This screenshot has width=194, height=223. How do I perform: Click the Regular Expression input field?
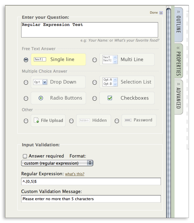click(91, 181)
